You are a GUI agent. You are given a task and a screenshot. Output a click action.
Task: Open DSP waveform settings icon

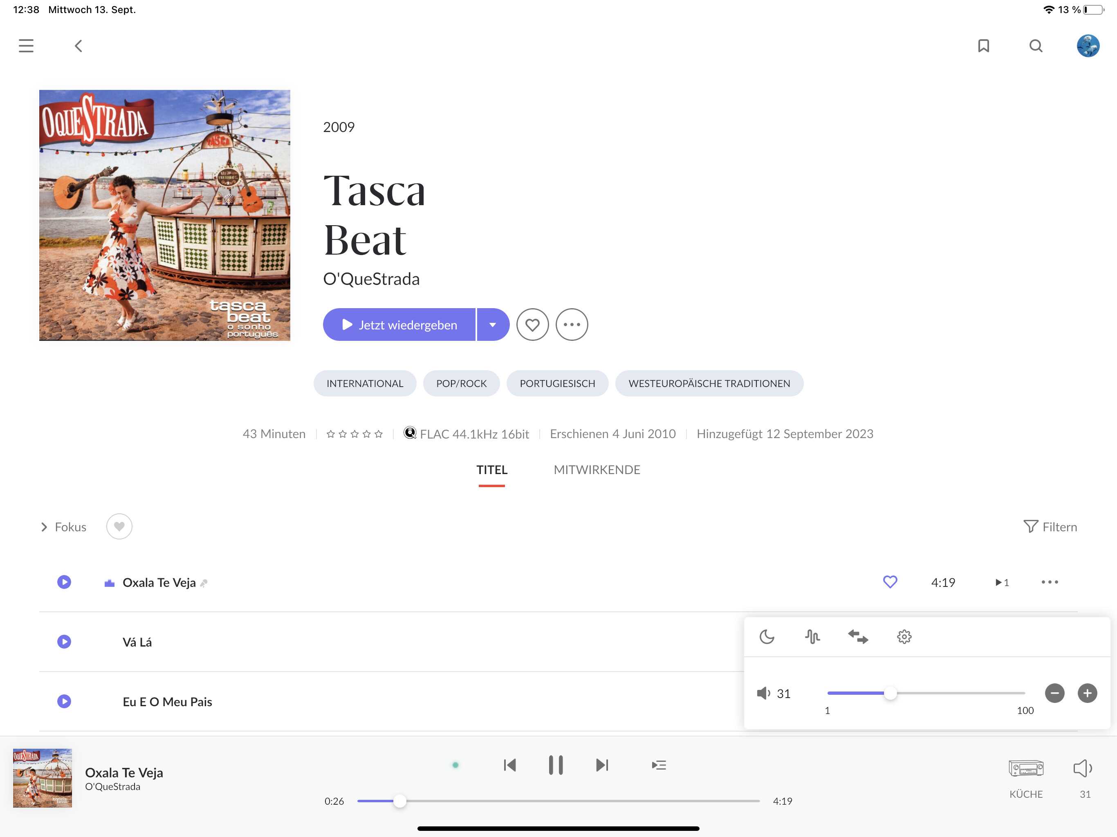coord(812,637)
